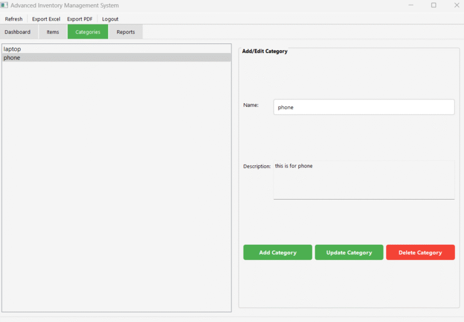Click empty space below phone in list
The width and height of the screenshot is (464, 322).
pyautogui.click(x=116, y=181)
